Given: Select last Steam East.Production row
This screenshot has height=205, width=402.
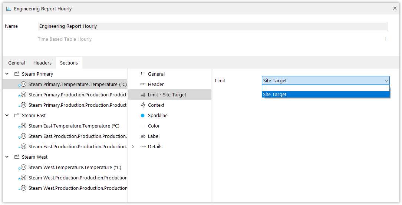Looking at the screenshot, I should pos(65,146).
